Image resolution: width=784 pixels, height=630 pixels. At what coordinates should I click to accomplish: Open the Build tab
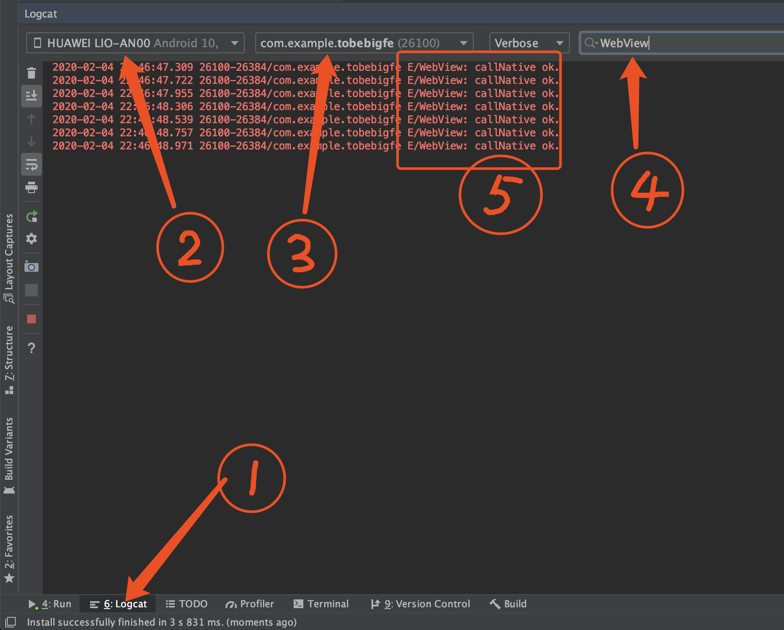tap(508, 604)
